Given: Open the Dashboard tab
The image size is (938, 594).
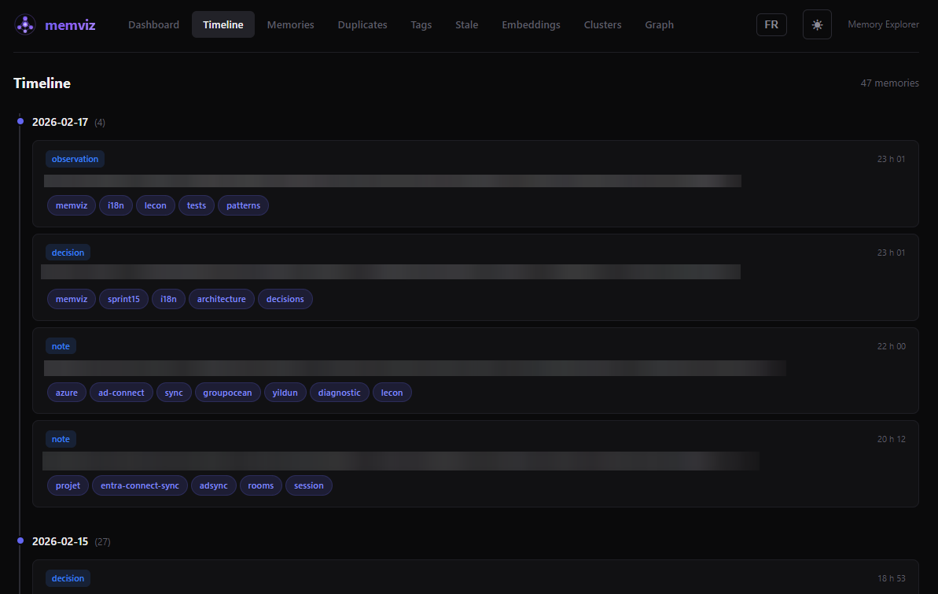Looking at the screenshot, I should click(x=154, y=24).
